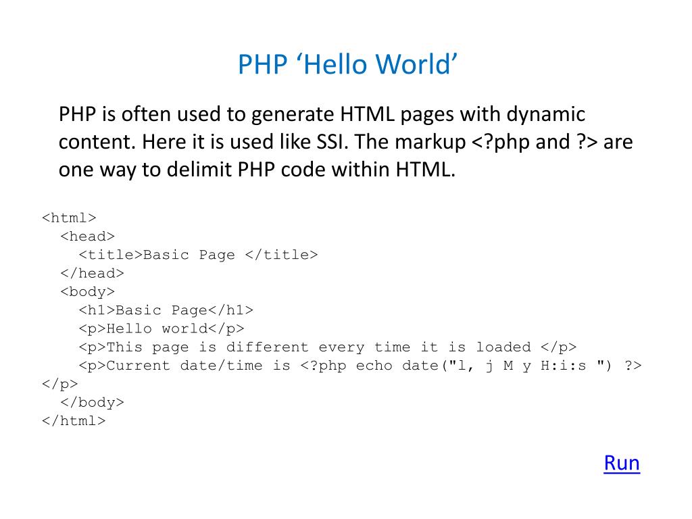Open the Run hyperlink

click(x=622, y=463)
